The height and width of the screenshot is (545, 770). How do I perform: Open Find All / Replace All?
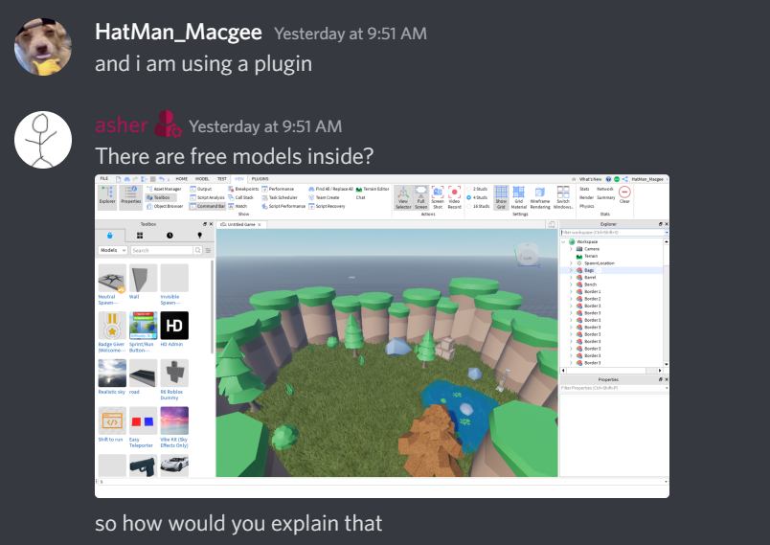(x=330, y=189)
